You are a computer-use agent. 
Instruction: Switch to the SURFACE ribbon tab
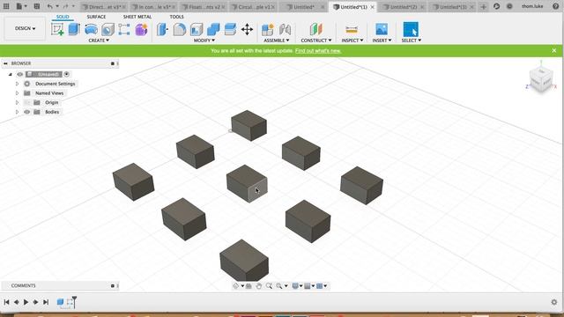pyautogui.click(x=96, y=17)
